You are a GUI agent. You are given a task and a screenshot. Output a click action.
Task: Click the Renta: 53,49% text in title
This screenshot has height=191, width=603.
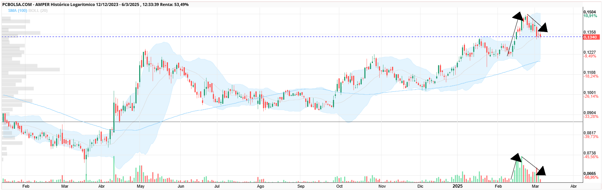pyautogui.click(x=174, y=4)
